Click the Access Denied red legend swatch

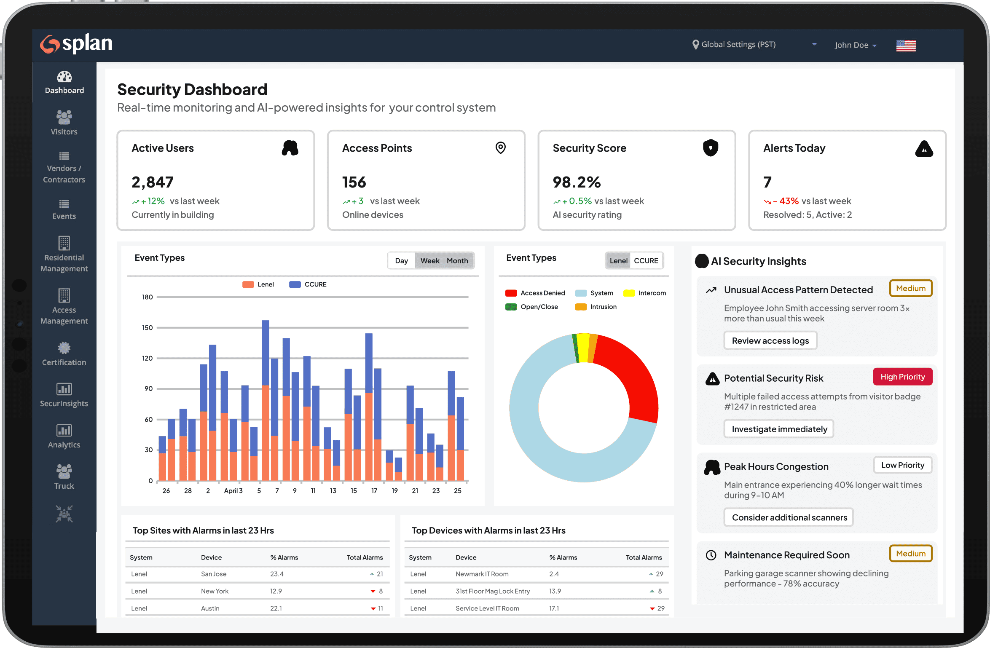pyautogui.click(x=511, y=293)
